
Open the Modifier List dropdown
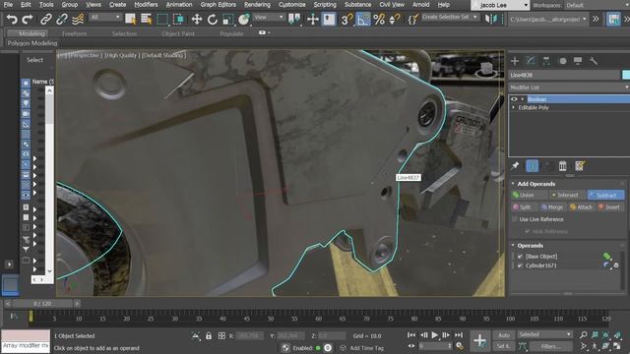click(569, 88)
